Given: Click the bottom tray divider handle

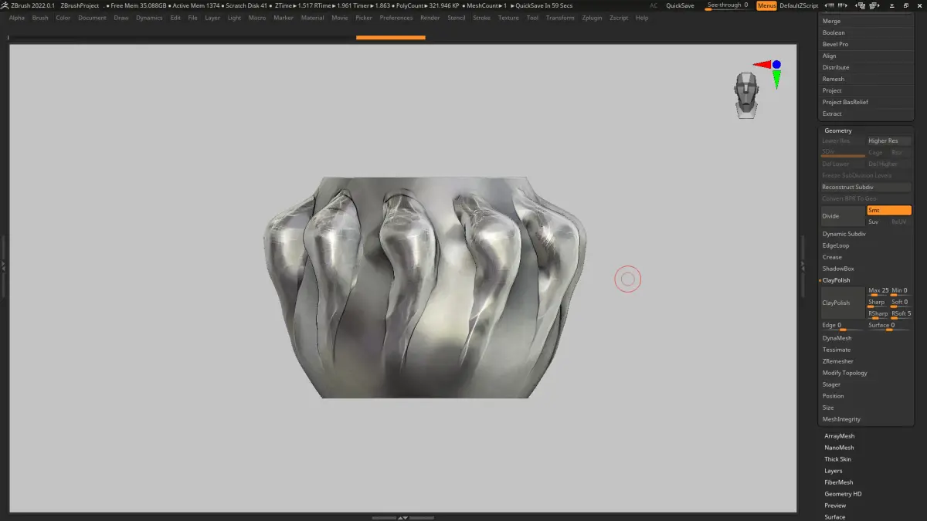Looking at the screenshot, I should click(402, 517).
